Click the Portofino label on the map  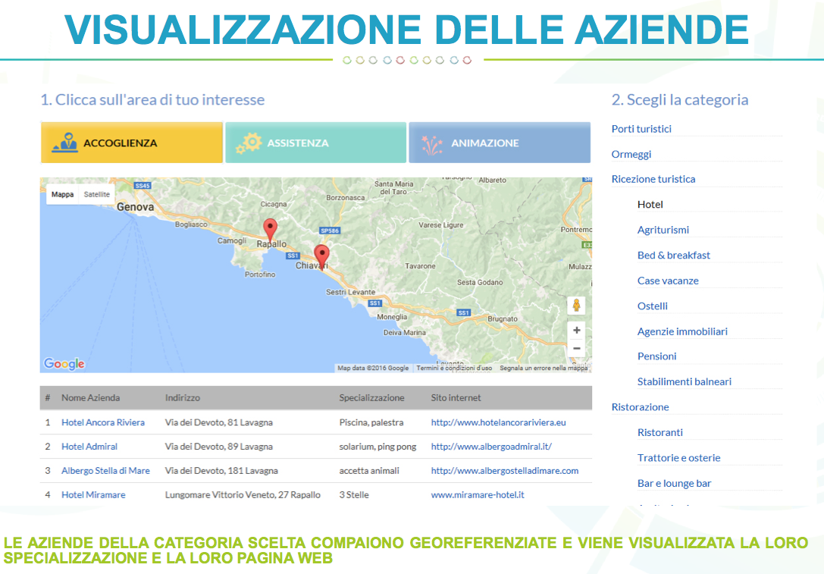tap(259, 274)
